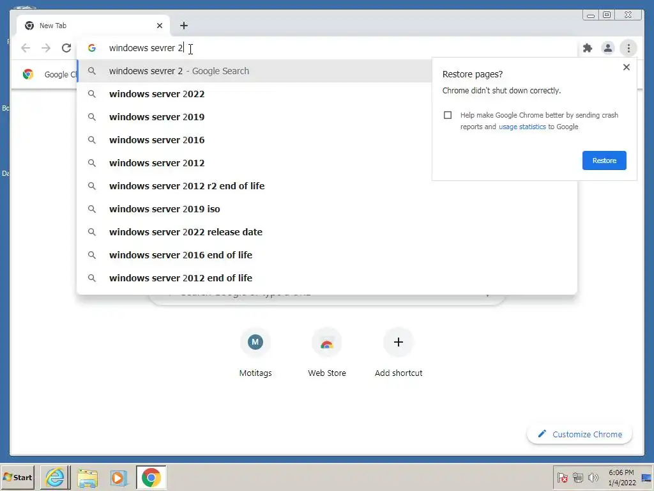Click the browser back arrow
654x491 pixels.
(x=26, y=48)
